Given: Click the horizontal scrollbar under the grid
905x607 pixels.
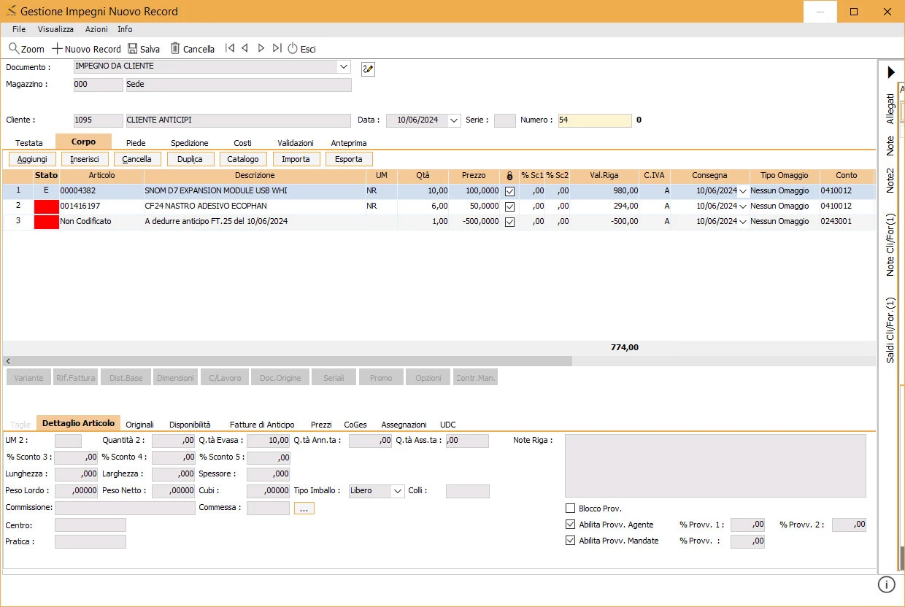Looking at the screenshot, I should pos(288,361).
